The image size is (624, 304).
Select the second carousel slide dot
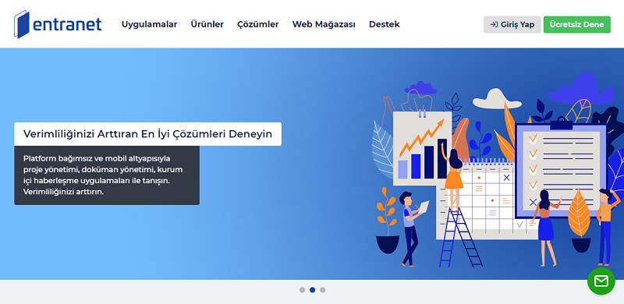click(313, 290)
